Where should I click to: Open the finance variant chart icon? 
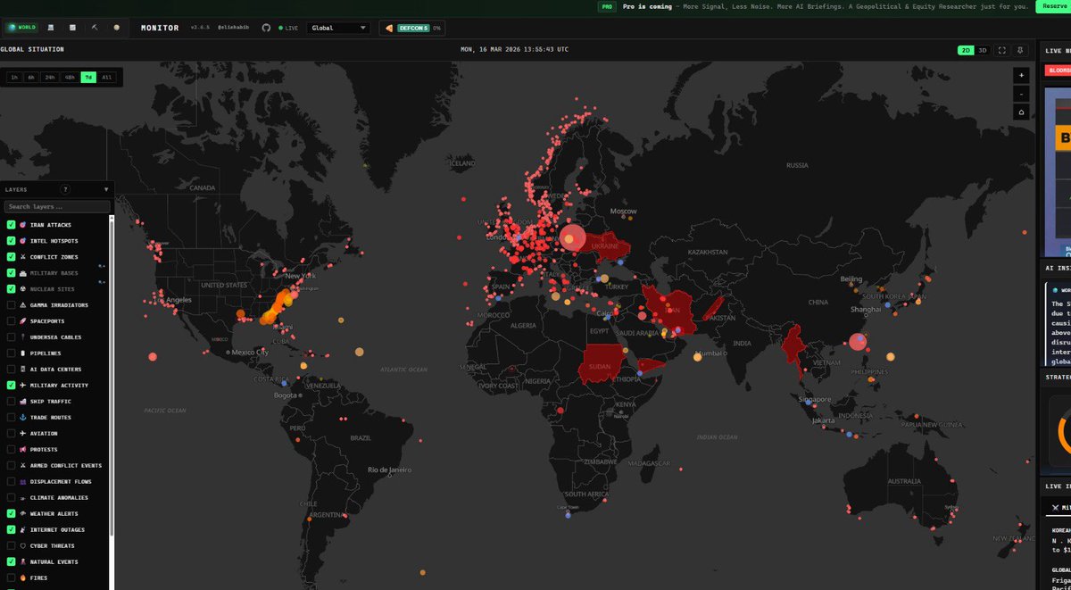[72, 28]
